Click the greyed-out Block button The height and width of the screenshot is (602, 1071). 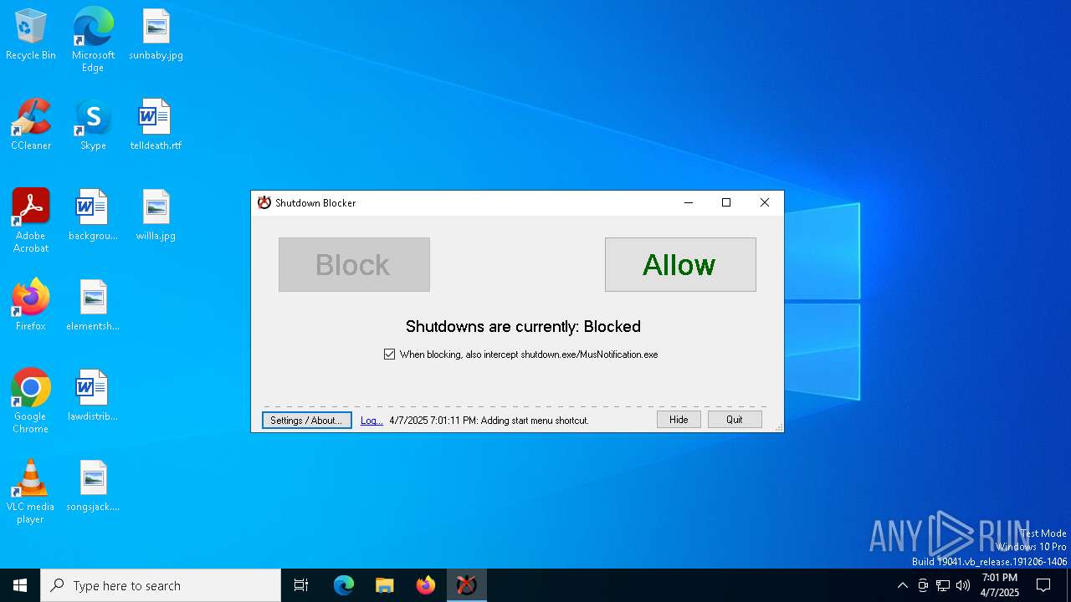click(354, 264)
